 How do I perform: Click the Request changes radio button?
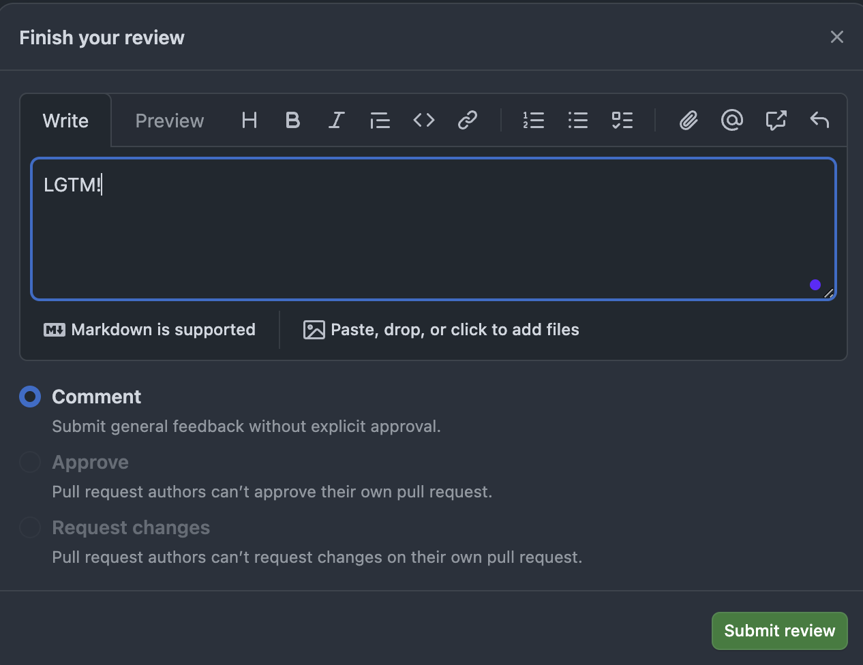(x=30, y=527)
